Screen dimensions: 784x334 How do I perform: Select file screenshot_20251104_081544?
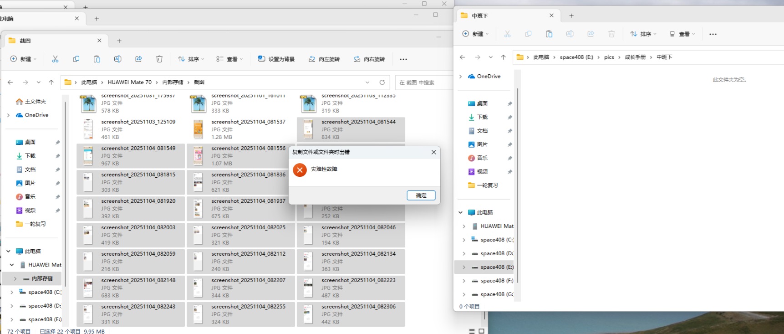(x=351, y=129)
